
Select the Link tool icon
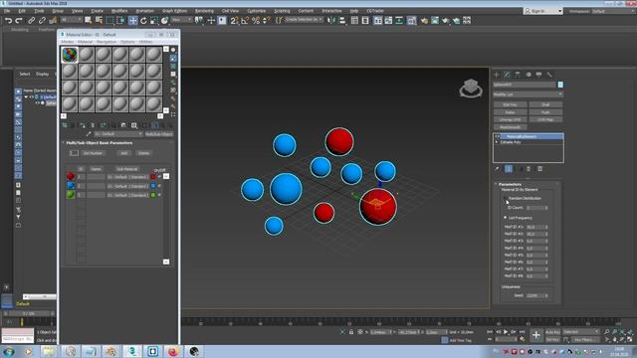pos(31,20)
